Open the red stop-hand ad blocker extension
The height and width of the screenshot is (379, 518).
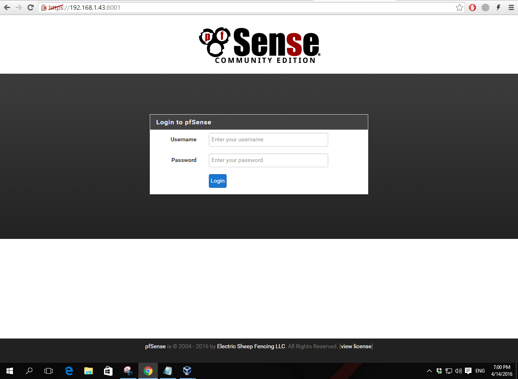coord(472,8)
